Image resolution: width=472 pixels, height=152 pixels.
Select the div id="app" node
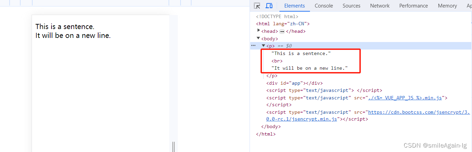pyautogui.click(x=294, y=83)
